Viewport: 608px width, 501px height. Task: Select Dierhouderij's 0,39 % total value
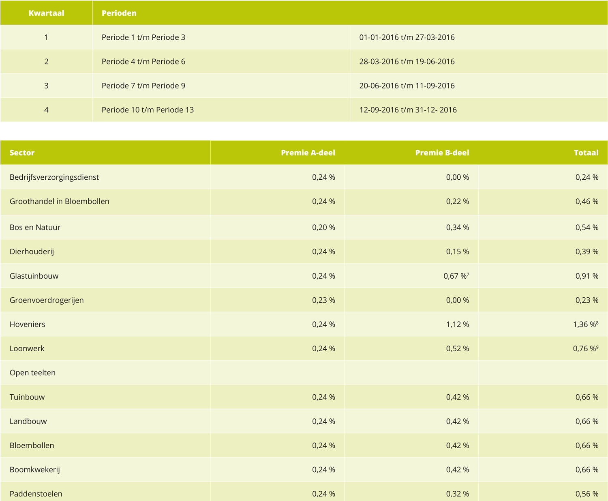click(x=587, y=252)
